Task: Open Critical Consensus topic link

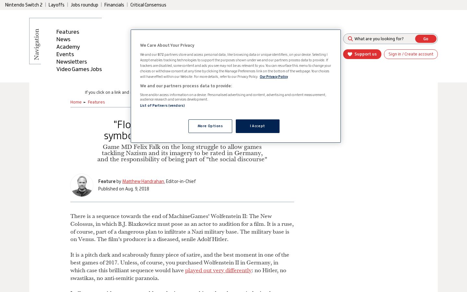Action: coord(148,5)
